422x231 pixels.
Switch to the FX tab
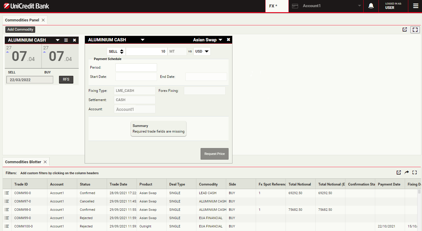tap(277, 6)
